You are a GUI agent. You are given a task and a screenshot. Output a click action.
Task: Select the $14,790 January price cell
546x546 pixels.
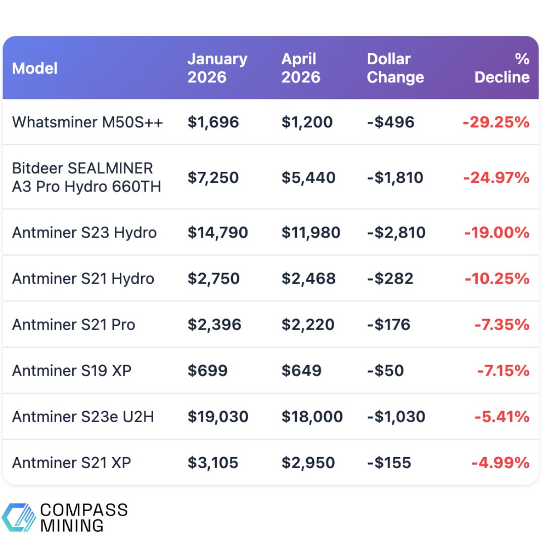[218, 233]
